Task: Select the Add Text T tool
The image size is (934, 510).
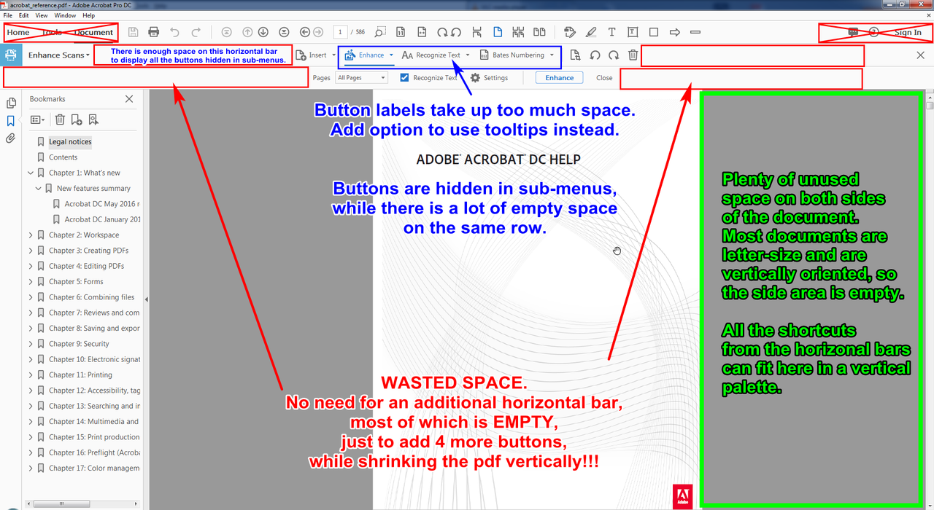Action: pyautogui.click(x=611, y=32)
